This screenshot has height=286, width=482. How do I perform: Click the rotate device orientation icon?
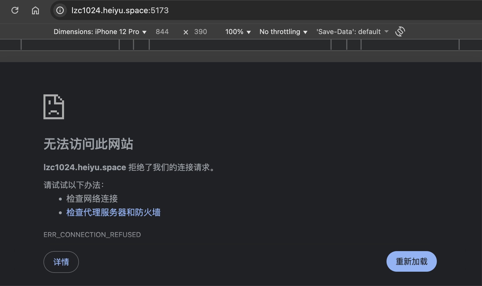400,31
